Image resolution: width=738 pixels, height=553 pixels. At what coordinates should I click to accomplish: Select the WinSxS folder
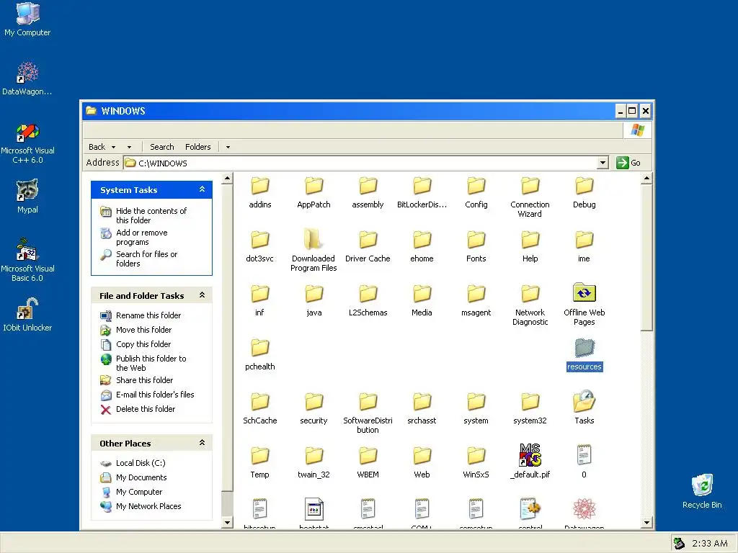tap(476, 463)
